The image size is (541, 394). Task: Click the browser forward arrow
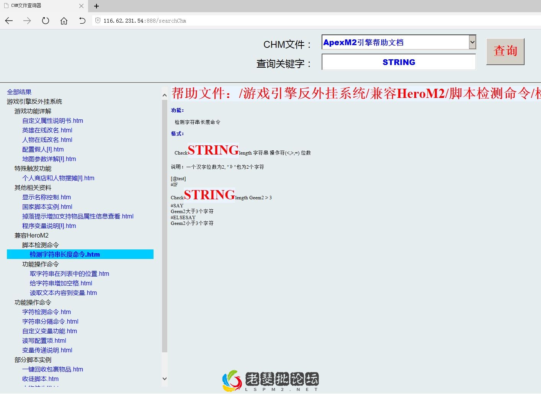[x=27, y=21]
